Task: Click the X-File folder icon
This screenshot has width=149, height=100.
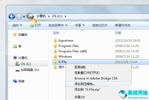Action: point(55,62)
